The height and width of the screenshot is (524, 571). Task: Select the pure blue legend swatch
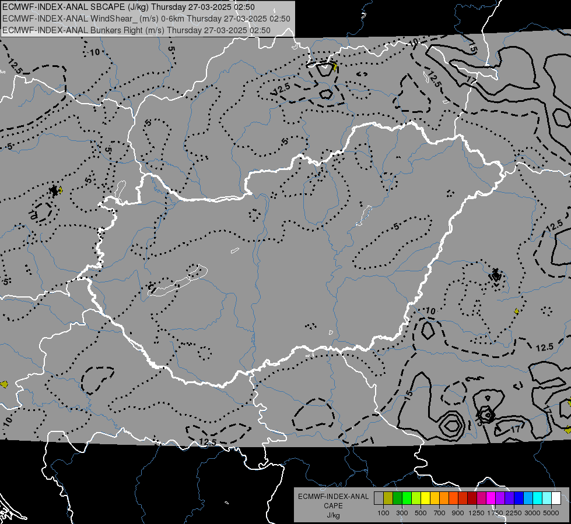click(x=519, y=498)
